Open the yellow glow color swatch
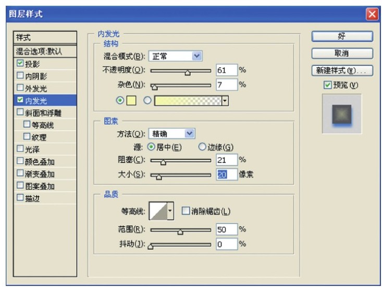This screenshot has height=287, width=382. [x=131, y=101]
